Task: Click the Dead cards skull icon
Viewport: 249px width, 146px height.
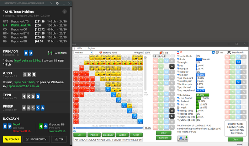Action: coord(229,52)
